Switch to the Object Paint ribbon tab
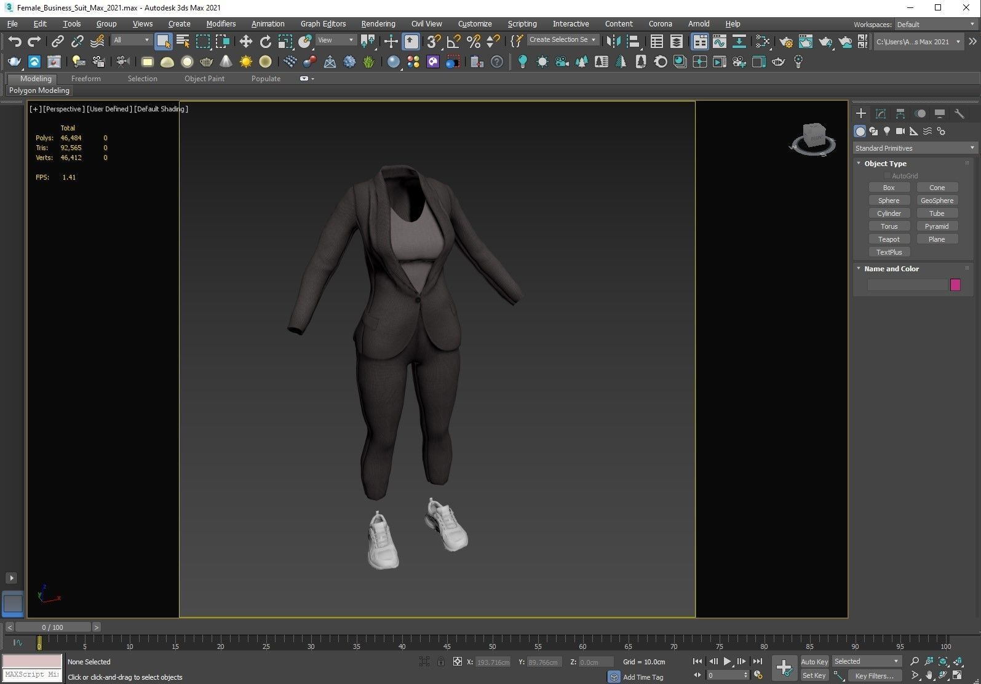The image size is (981, 684). (204, 79)
